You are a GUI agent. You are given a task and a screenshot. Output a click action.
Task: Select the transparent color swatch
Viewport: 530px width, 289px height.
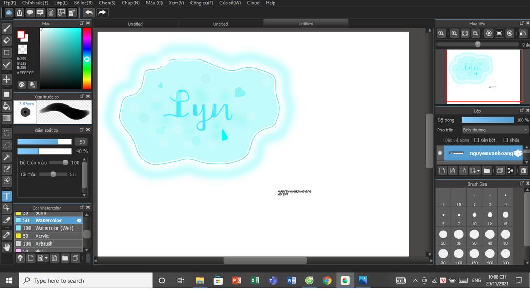(x=22, y=50)
